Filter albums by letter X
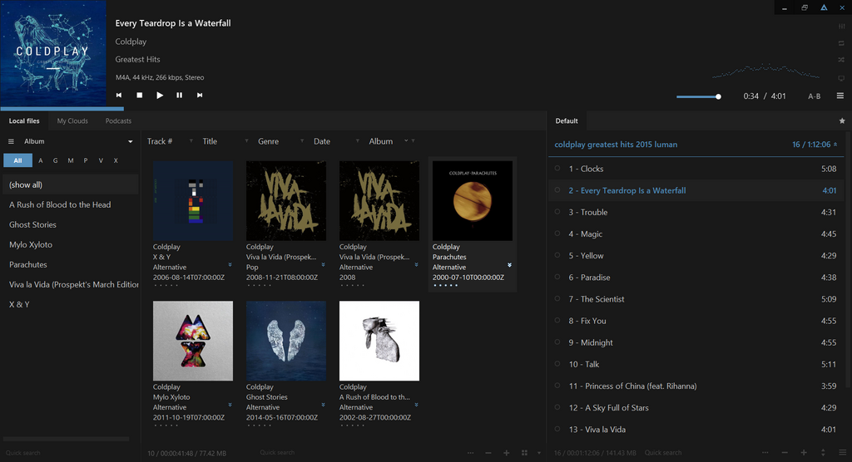Viewport: 852px width, 462px height. click(116, 160)
